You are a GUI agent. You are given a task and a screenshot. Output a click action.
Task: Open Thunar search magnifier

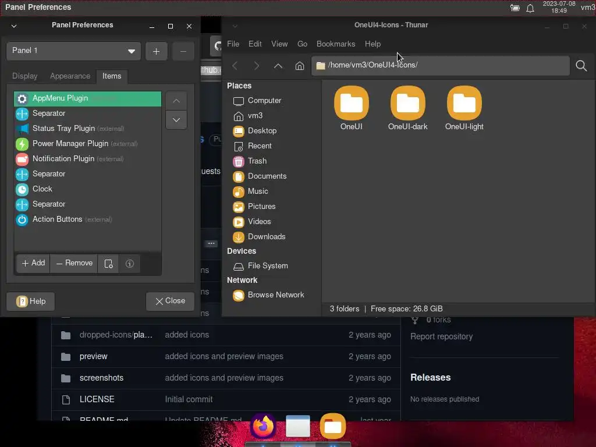[581, 66]
